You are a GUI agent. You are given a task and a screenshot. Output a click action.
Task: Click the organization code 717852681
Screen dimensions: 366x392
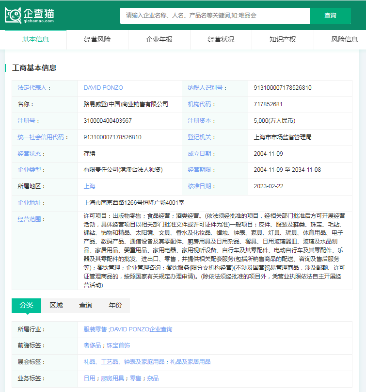(268, 104)
